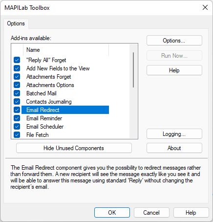Select Email Scheduler in the list

tap(45, 127)
